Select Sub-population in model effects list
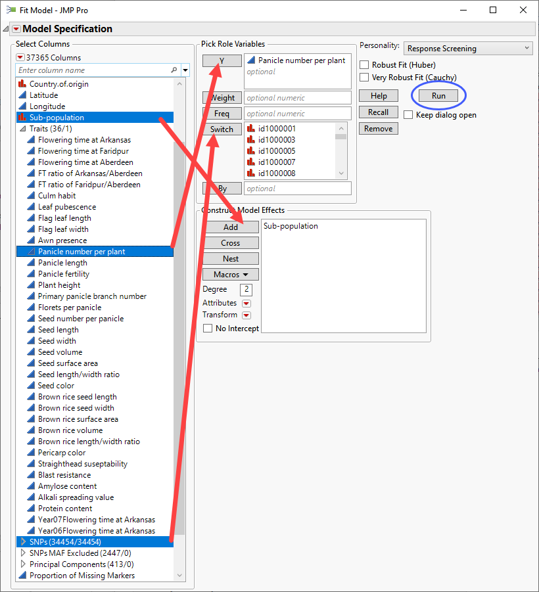 pyautogui.click(x=291, y=226)
